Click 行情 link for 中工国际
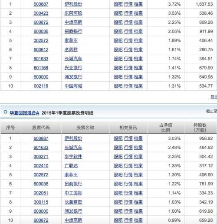 [x=128, y=193]
